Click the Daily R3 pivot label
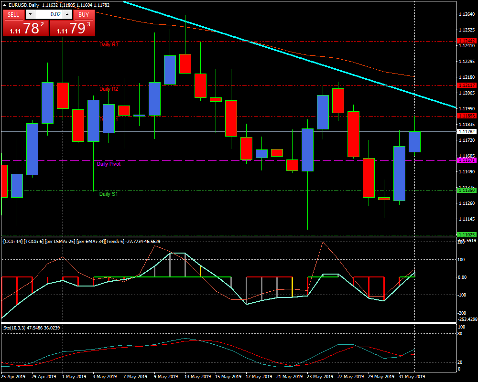The width and height of the screenshot is (478, 382). [x=109, y=45]
